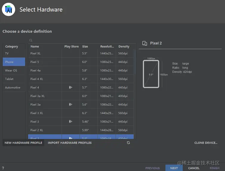Select the Pixel XL device row
The image size is (225, 171).
point(81,53)
